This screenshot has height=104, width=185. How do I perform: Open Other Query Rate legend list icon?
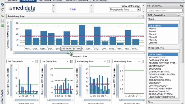[x=143, y=62]
